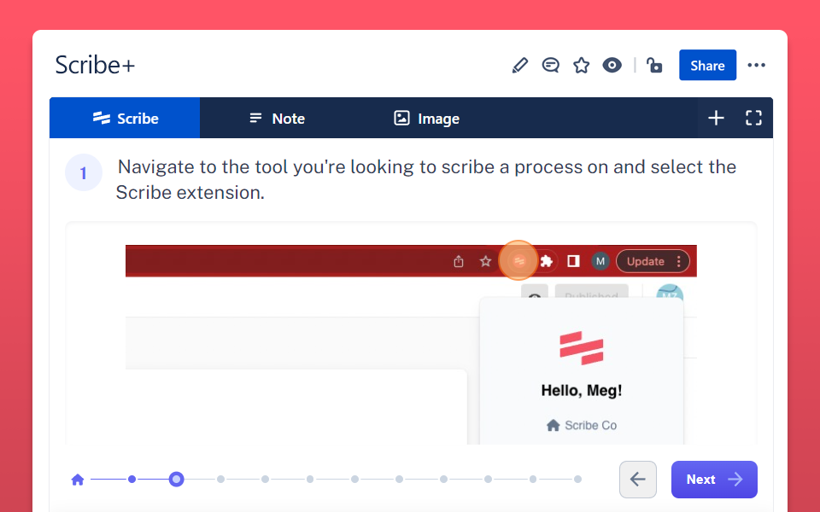Open more options with the ellipsis menu
This screenshot has width=820, height=512.
point(757,65)
